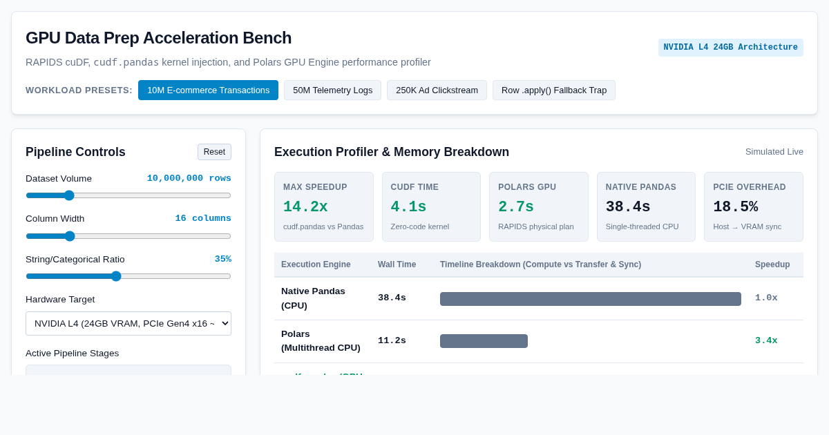This screenshot has width=829, height=435.
Task: Click the Polars Multithread CPU timeline bar
Action: click(484, 341)
